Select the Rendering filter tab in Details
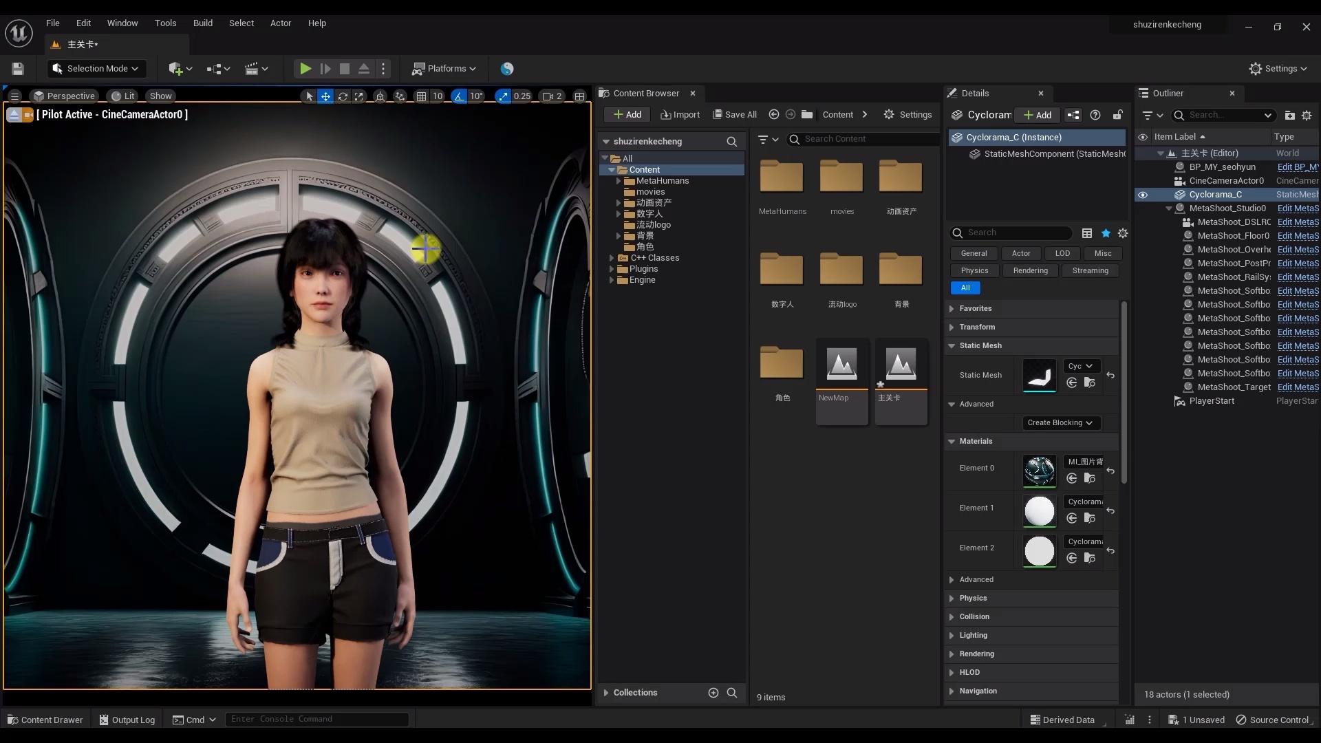This screenshot has width=1321, height=743. point(1030,271)
